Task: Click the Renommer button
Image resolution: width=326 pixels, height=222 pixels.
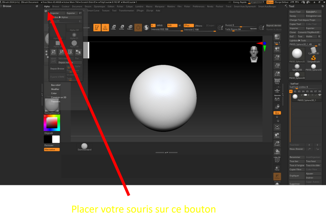Action: click(297, 157)
